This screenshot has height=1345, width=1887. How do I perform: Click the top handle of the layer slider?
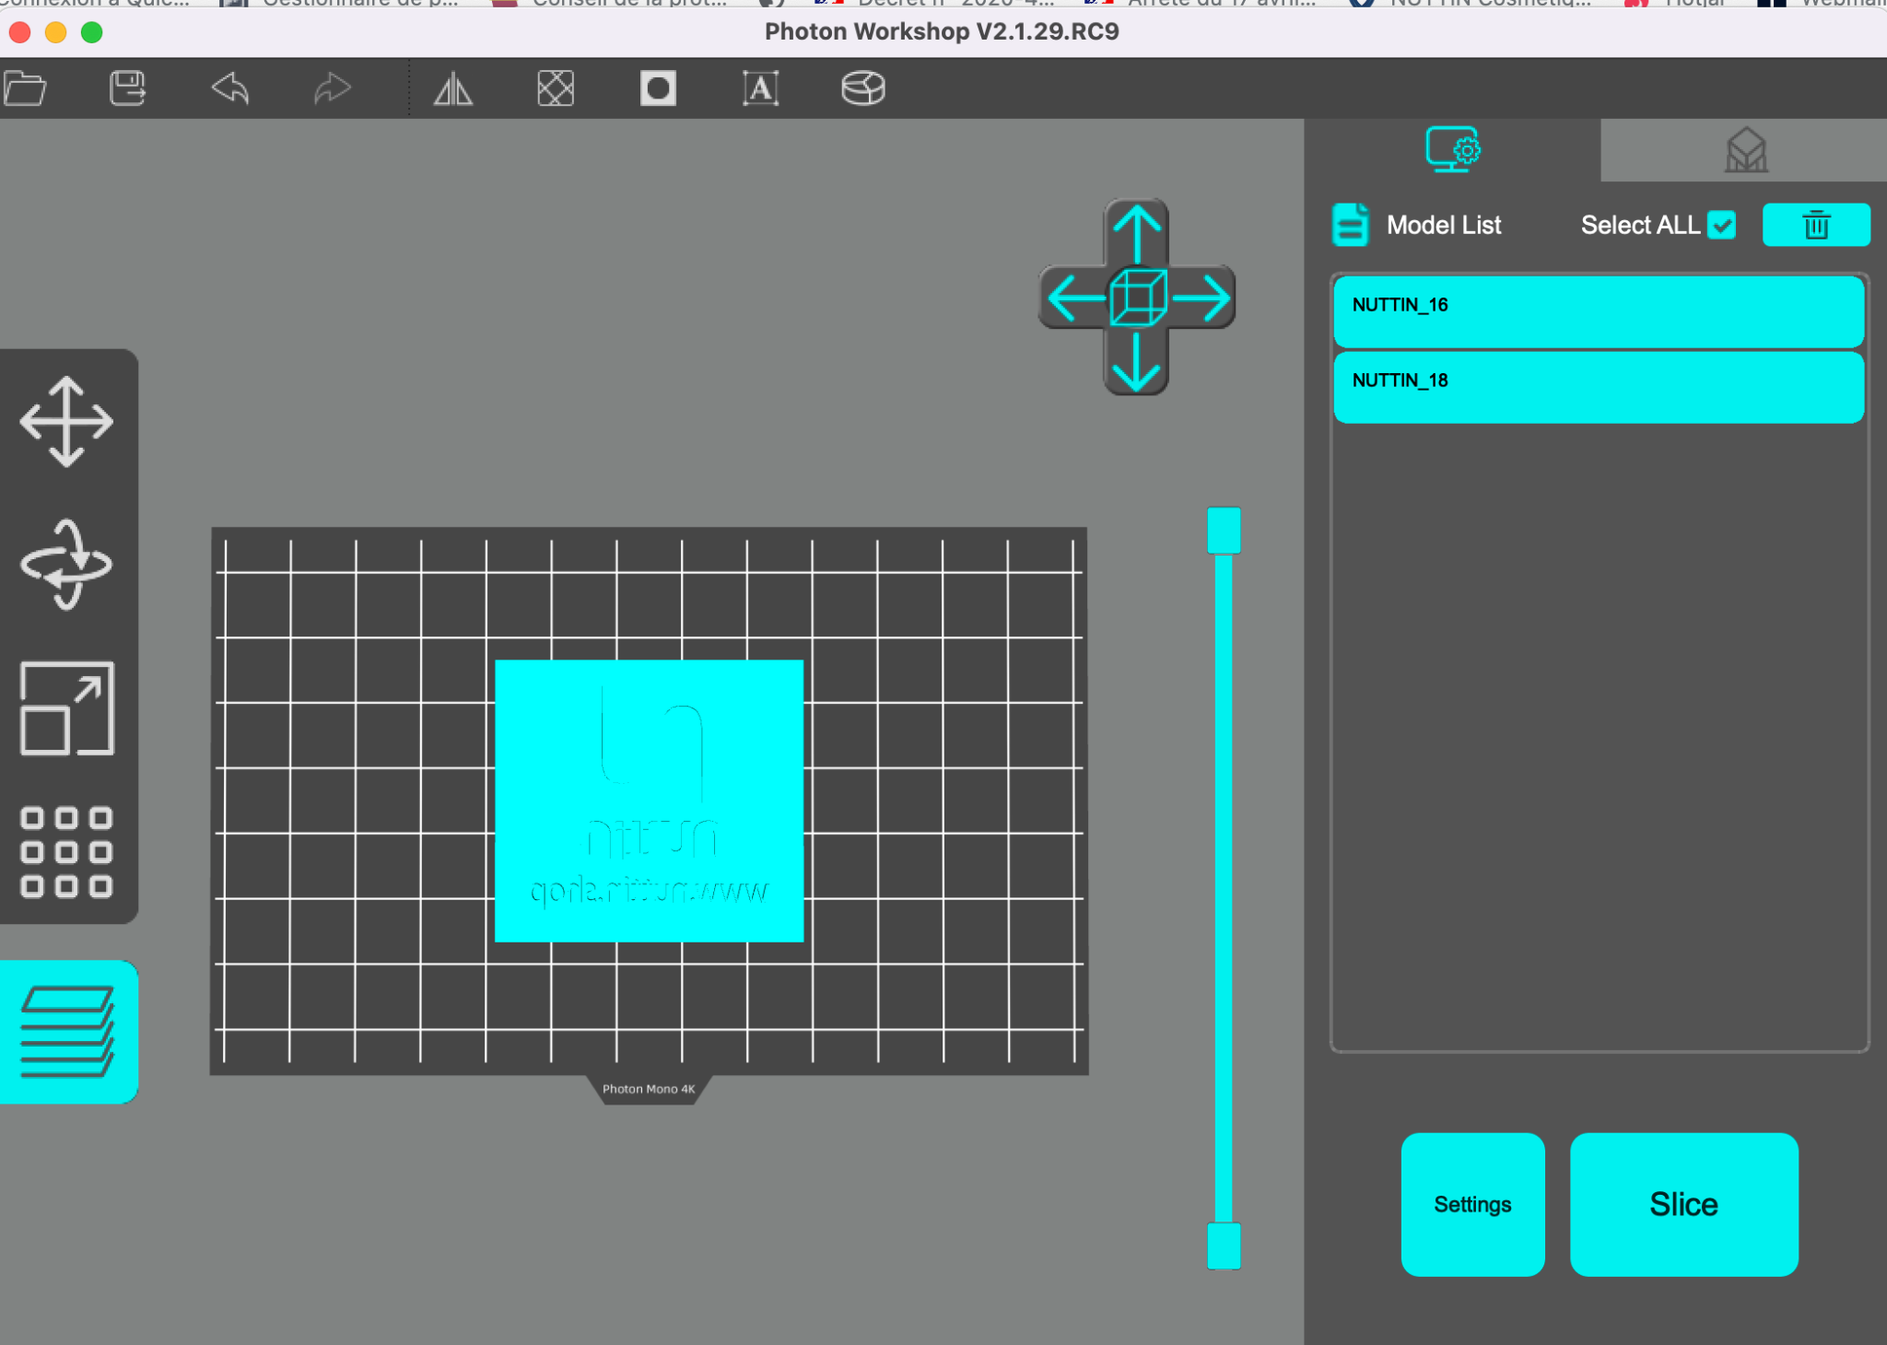1224,531
